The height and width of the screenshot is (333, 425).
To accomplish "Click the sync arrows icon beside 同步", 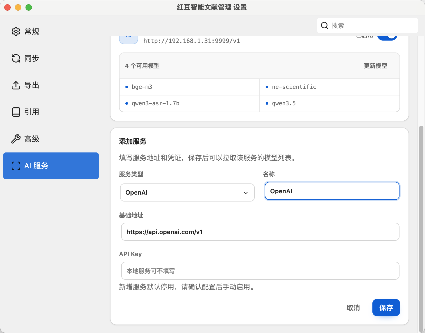I will point(16,58).
